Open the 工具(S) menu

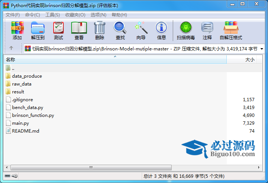[x=52, y=15]
